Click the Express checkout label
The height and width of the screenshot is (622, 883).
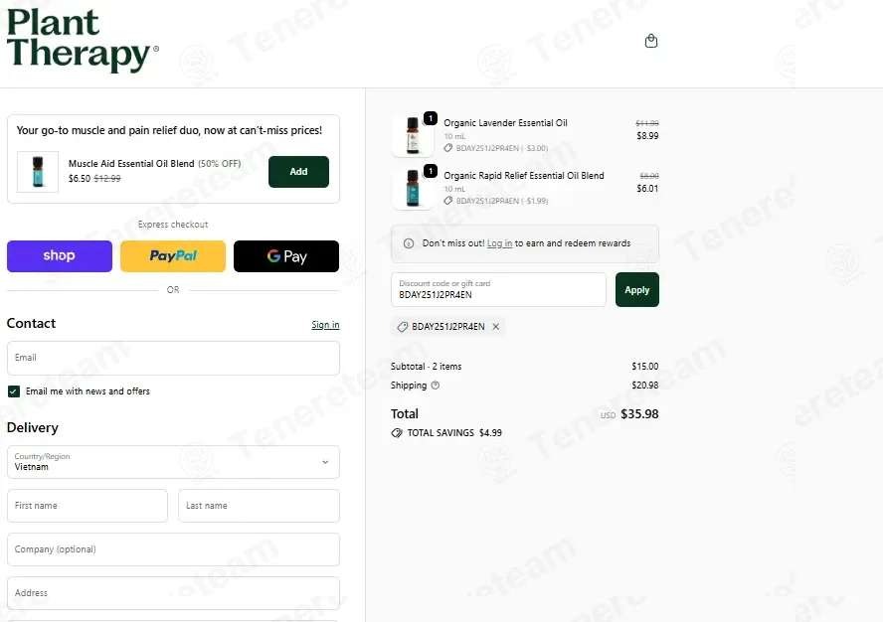click(x=173, y=225)
